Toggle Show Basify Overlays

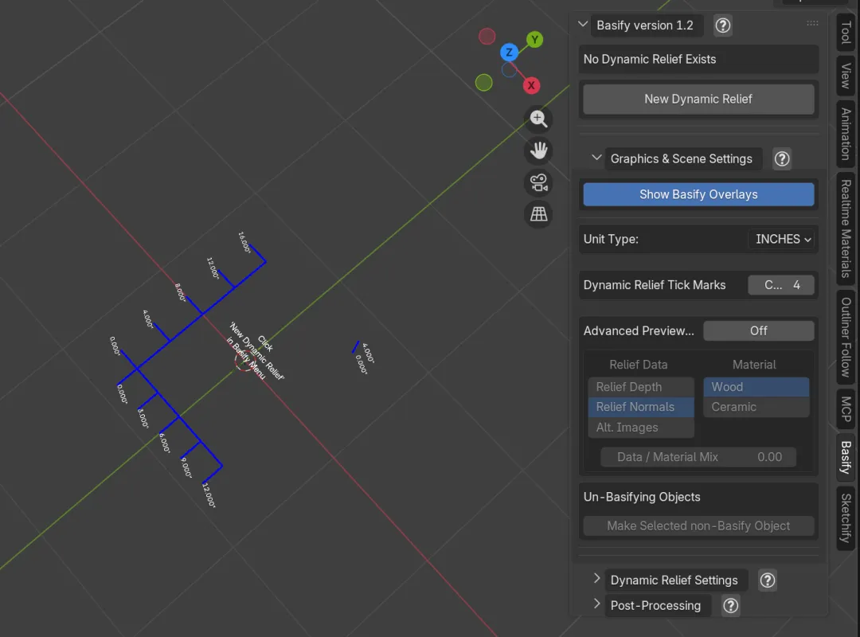698,195
